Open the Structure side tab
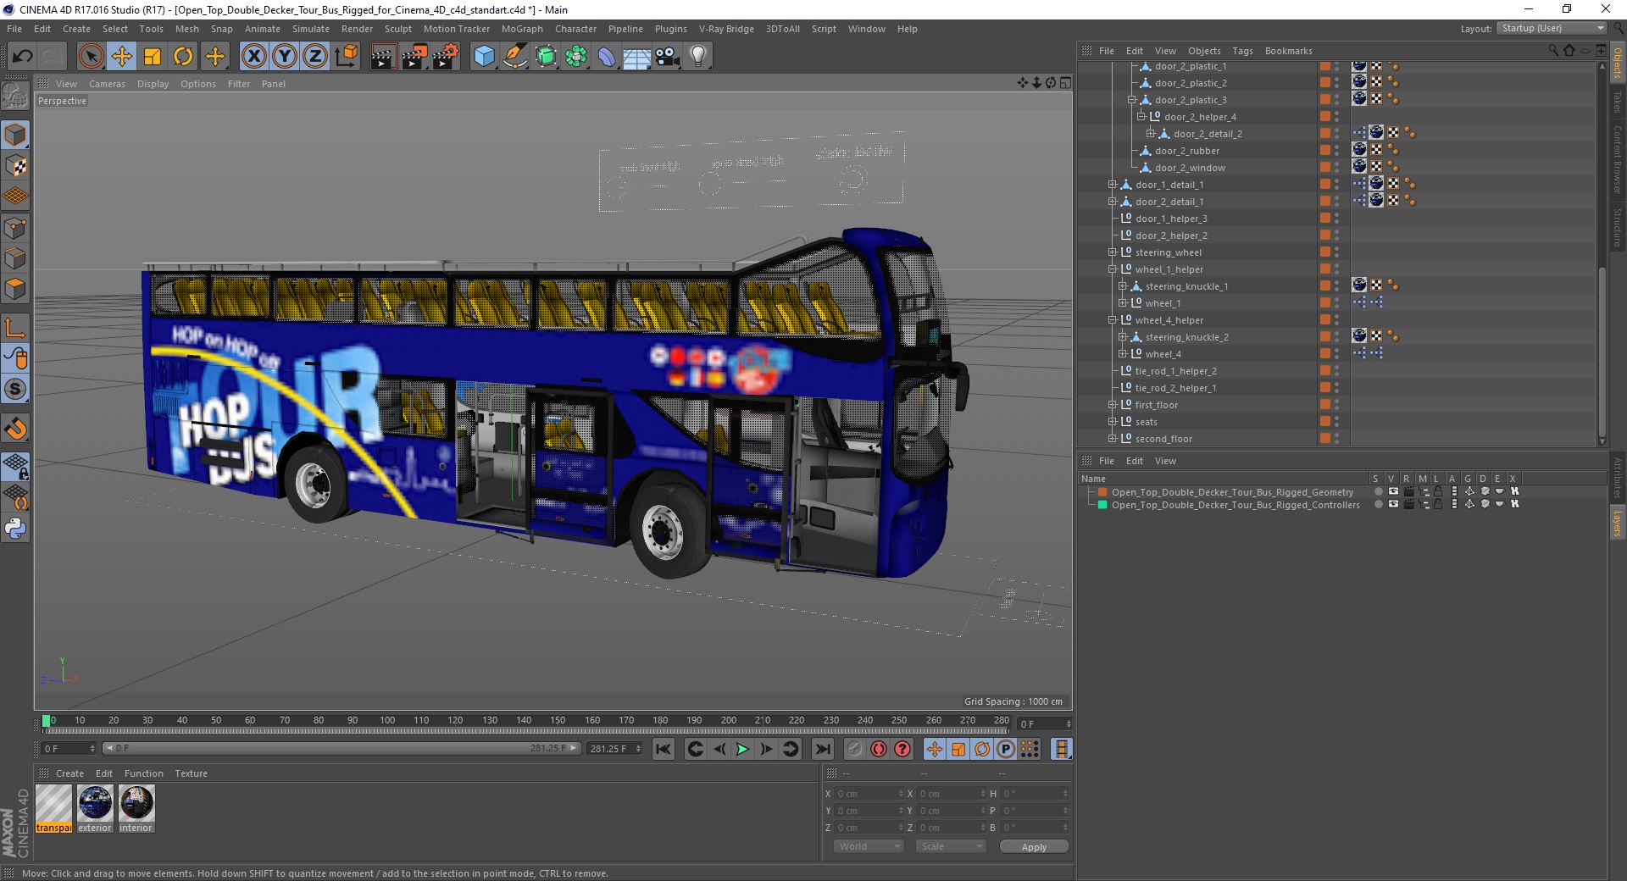This screenshot has width=1627, height=881. click(1618, 227)
